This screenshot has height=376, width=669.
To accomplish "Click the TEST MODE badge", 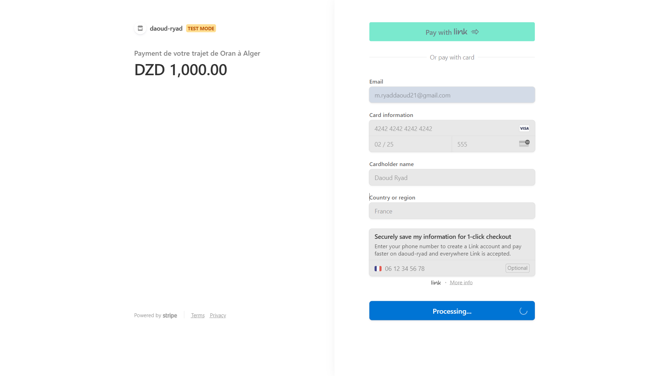I will 201,28.
